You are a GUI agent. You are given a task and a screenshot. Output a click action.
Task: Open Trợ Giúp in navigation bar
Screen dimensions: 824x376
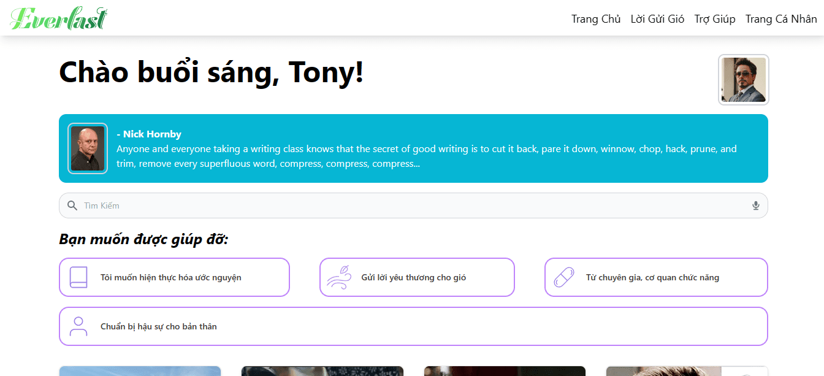[x=715, y=19]
